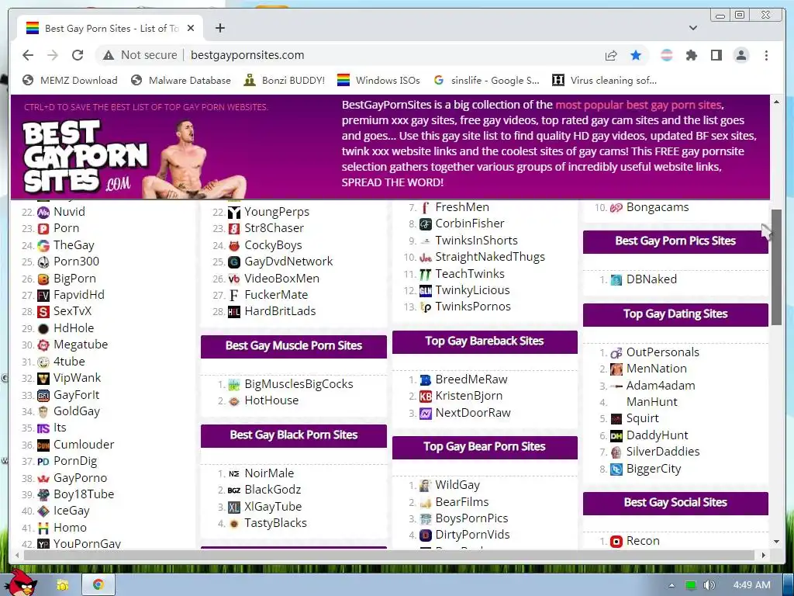The width and height of the screenshot is (794, 596).
Task: Click the Top Gay Dating Sites header
Action: (675, 314)
